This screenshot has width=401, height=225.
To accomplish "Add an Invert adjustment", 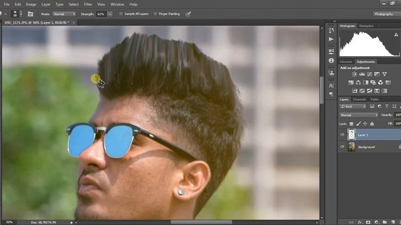I will [355, 91].
